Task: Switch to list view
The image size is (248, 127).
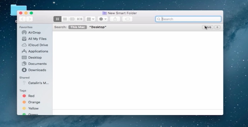Action: pos(65,19)
